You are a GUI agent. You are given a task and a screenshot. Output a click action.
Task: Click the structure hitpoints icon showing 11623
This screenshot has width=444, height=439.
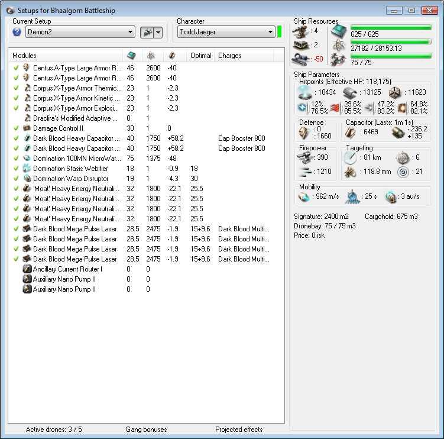click(x=395, y=92)
